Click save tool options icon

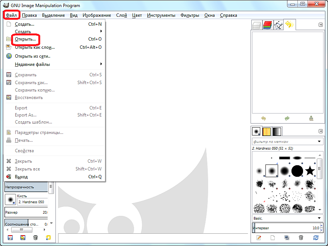coord(10,237)
